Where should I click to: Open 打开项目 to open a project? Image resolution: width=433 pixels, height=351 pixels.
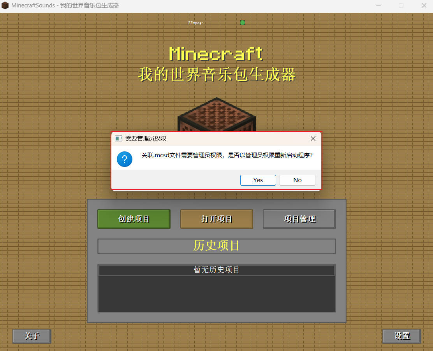[x=216, y=219]
